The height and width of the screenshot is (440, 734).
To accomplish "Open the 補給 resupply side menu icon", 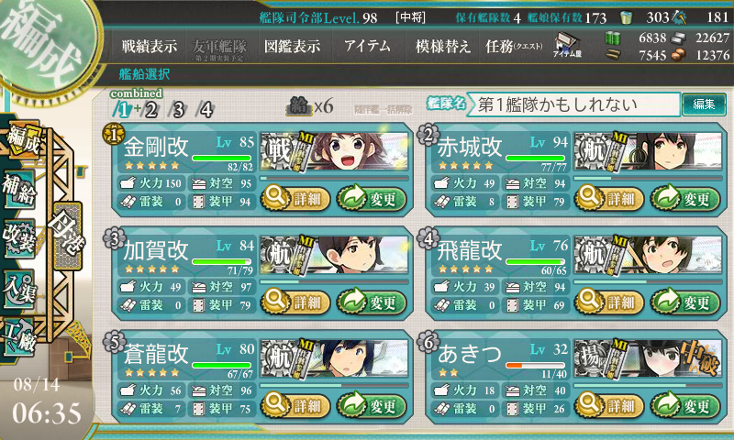I will point(19,190).
